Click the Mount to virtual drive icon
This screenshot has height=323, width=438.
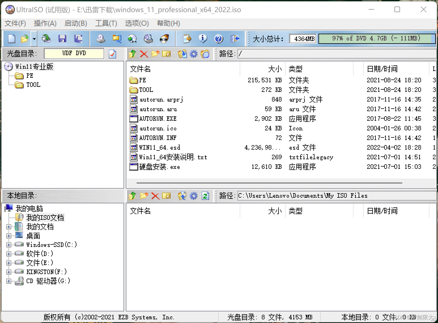(148, 38)
